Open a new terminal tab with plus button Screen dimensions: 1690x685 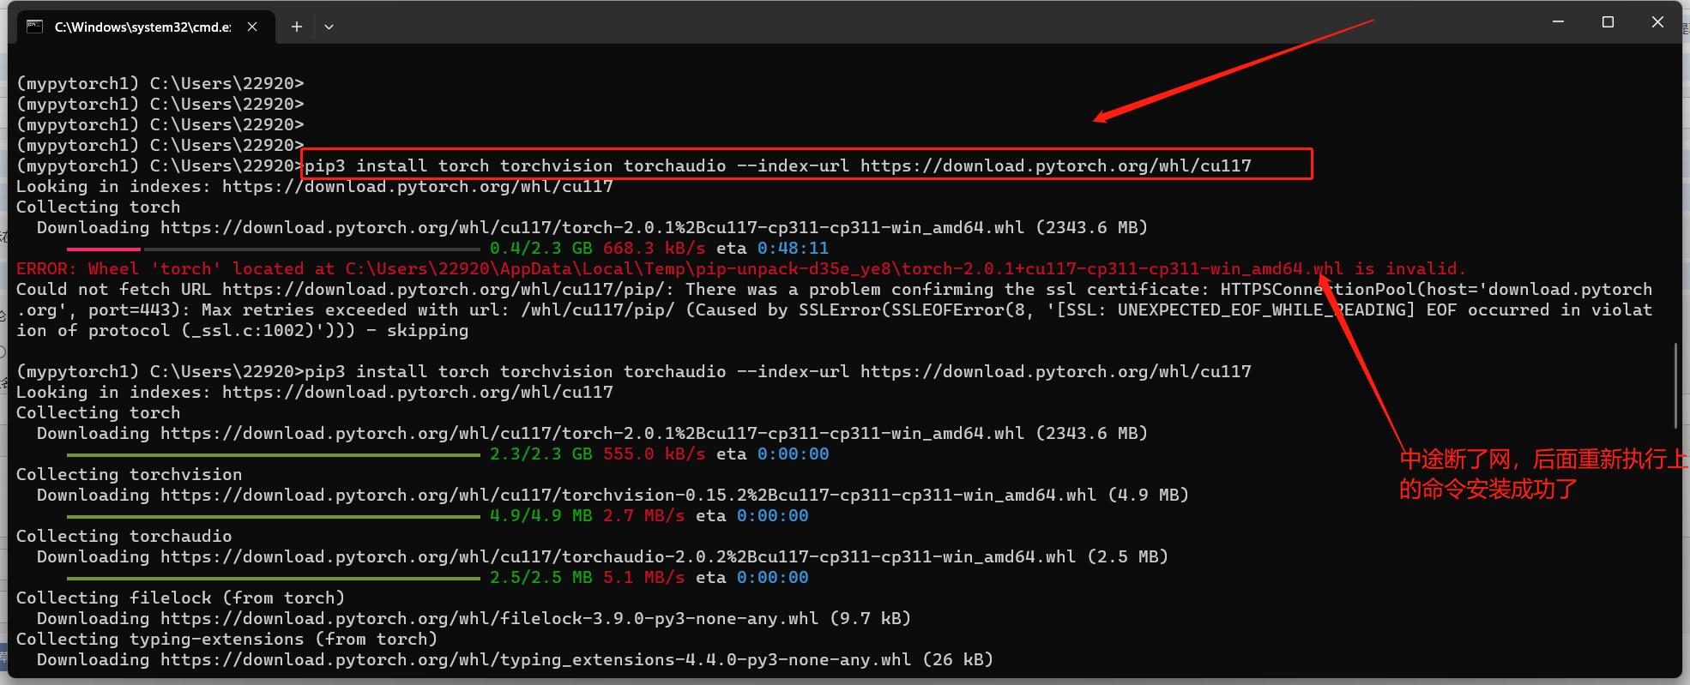point(297,27)
